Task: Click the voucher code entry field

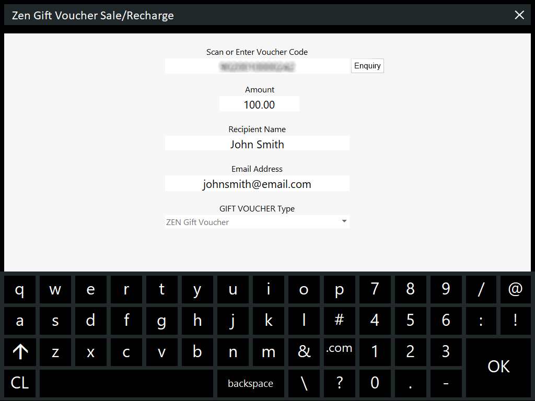Action: [257, 66]
